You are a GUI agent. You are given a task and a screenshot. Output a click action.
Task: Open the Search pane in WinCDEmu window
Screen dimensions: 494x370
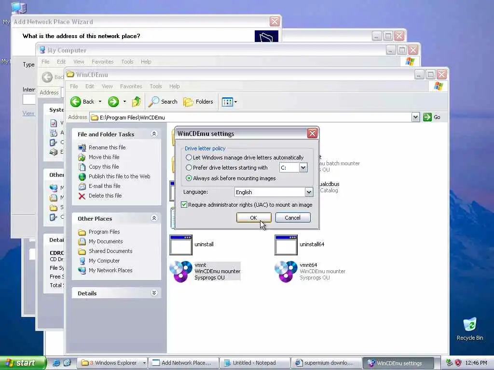click(163, 102)
